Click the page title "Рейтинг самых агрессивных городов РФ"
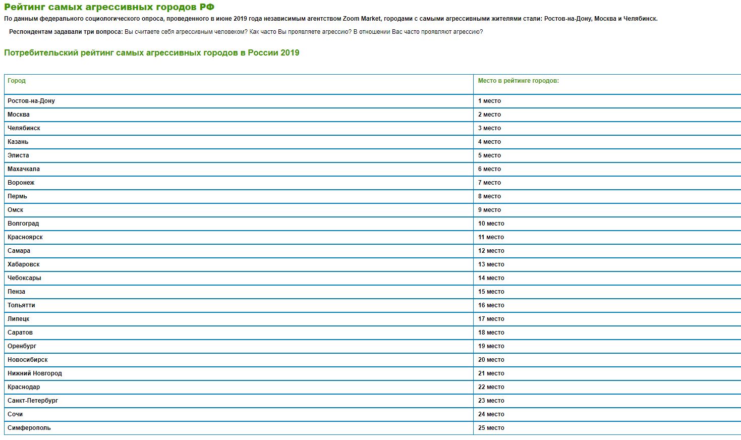Viewport: 741px width, 440px height. 109,7
